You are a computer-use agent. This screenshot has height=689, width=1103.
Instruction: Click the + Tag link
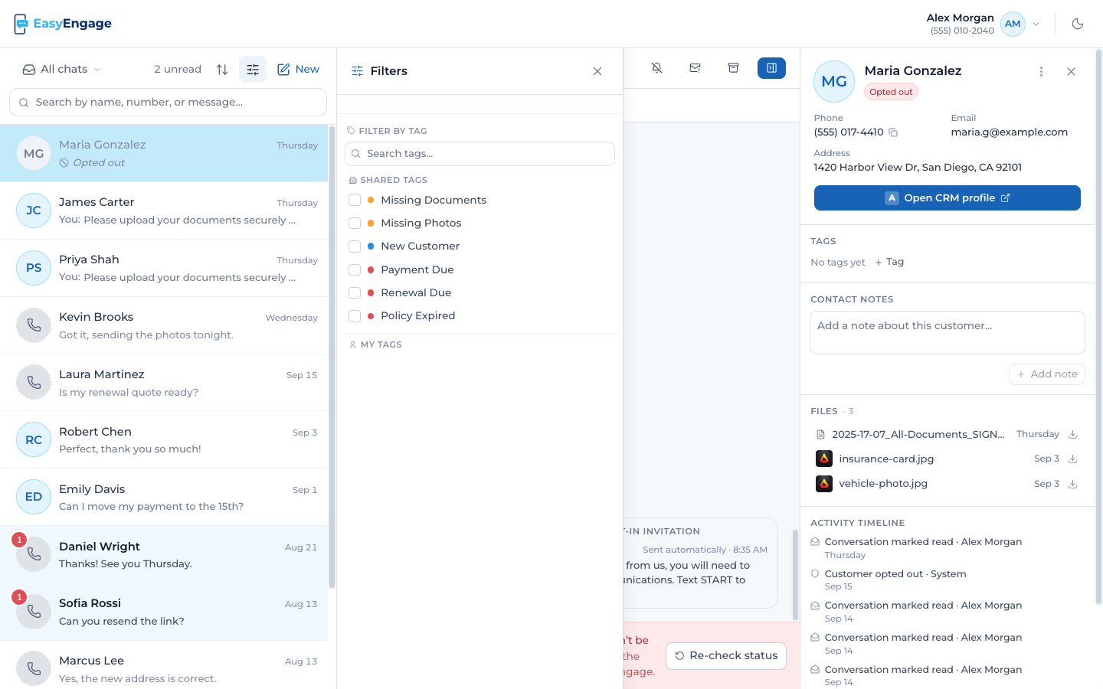(889, 262)
